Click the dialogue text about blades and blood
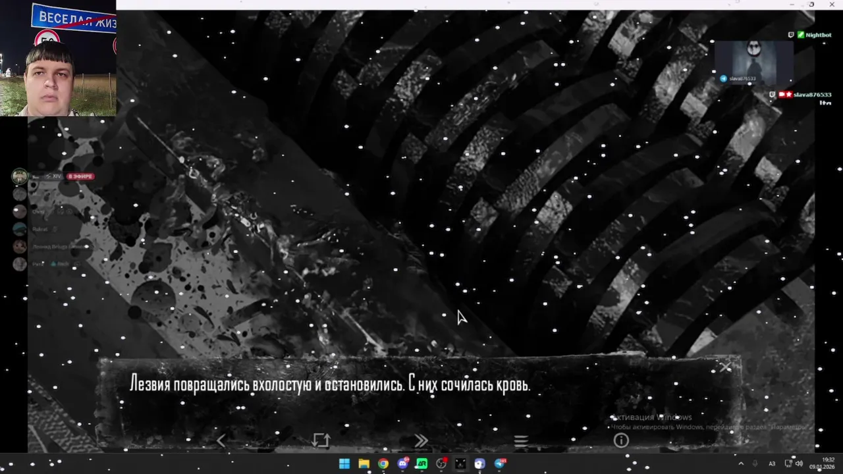Viewport: 843px width, 474px height. click(x=330, y=384)
